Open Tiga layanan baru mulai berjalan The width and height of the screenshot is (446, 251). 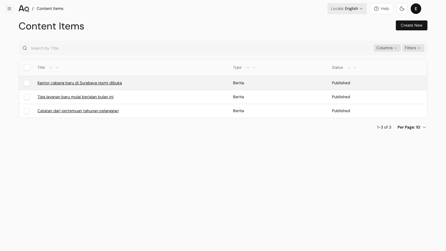(76, 97)
